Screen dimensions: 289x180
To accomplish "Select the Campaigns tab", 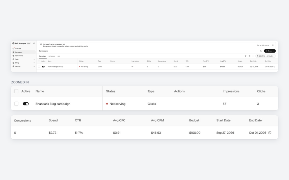I will click(x=42, y=56).
